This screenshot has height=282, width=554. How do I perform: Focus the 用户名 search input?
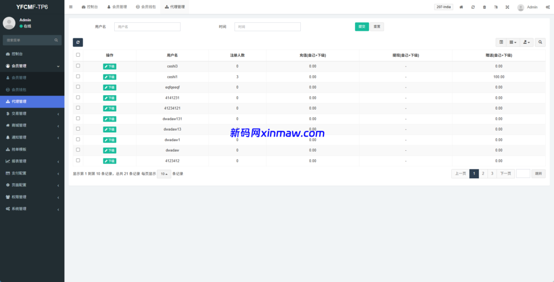point(147,27)
